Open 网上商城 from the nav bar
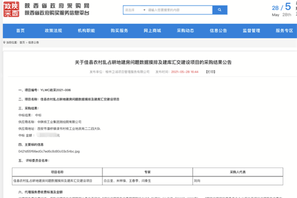Viewport: 297px width, 198px height. coord(152,31)
